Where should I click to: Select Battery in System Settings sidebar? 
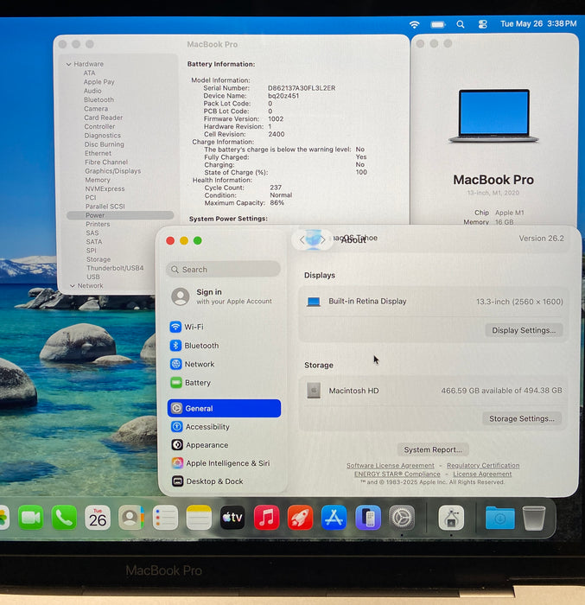(x=224, y=382)
